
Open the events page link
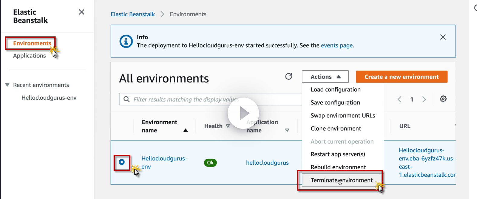pyautogui.click(x=337, y=45)
